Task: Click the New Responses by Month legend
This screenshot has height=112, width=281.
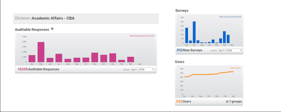Action: click(x=142, y=36)
